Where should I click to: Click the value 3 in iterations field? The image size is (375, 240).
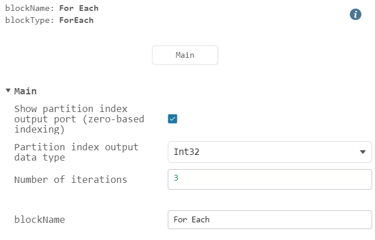(176, 178)
